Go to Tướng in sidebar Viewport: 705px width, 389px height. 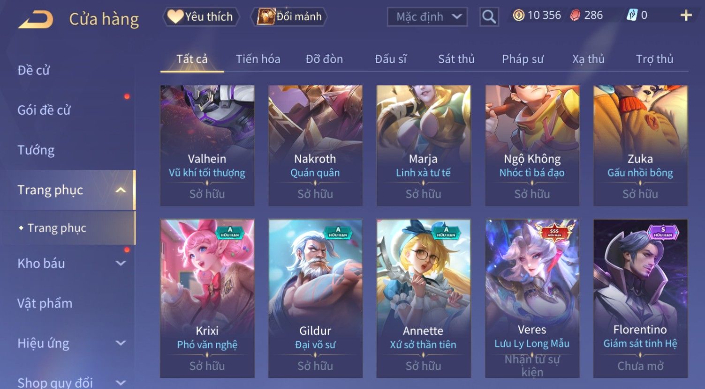[36, 150]
